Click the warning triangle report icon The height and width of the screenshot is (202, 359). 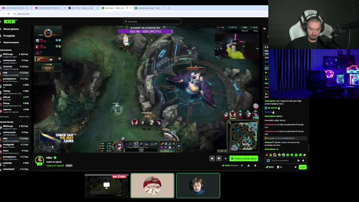pos(248,166)
